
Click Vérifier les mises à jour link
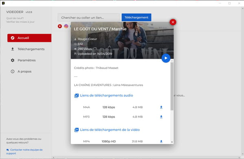click(x=20, y=22)
